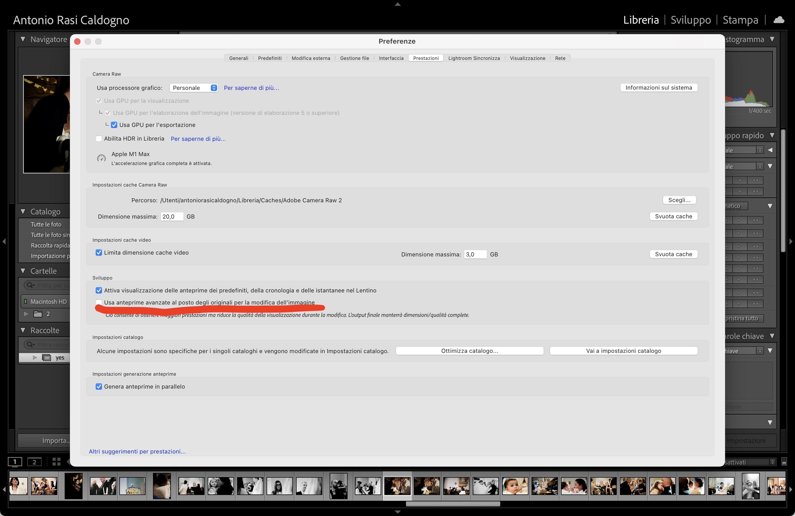Collapse Parole chiave panel triangle

tap(772, 336)
